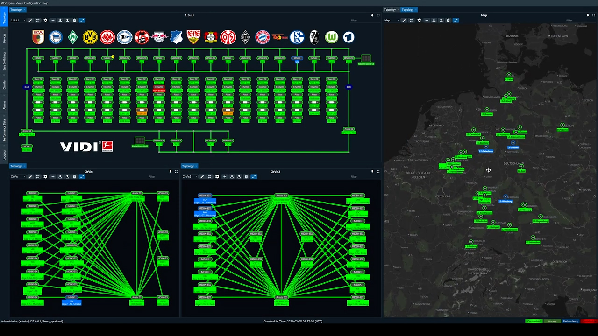Click the refresh arrows icon in Map toolbar
Viewport: 598px width, 336px height.
point(412,21)
